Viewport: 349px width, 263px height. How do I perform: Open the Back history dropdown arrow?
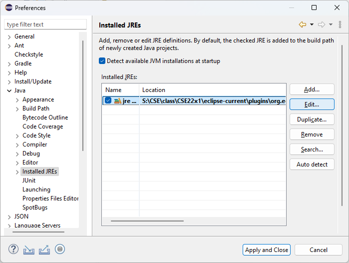[312, 24]
